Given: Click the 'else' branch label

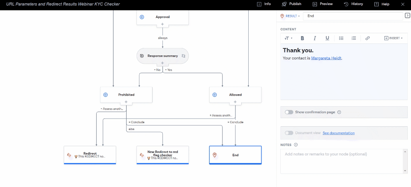Looking at the screenshot, I should pos(132,129).
